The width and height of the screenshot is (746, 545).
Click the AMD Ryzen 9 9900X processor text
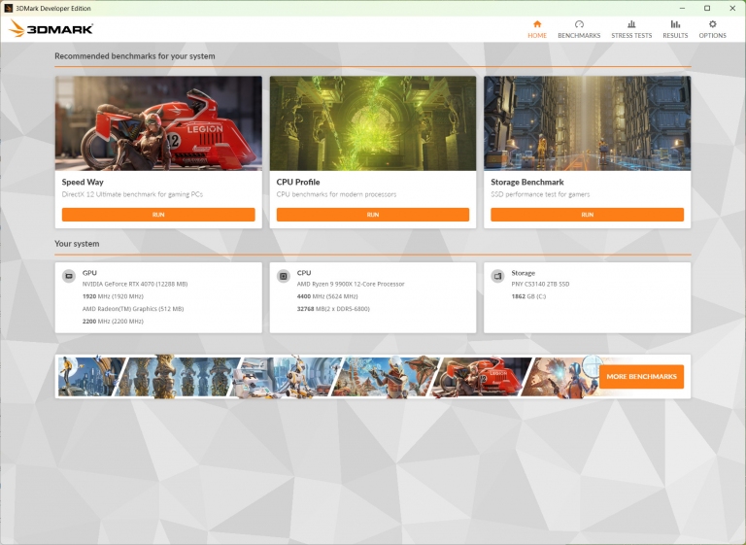(351, 285)
